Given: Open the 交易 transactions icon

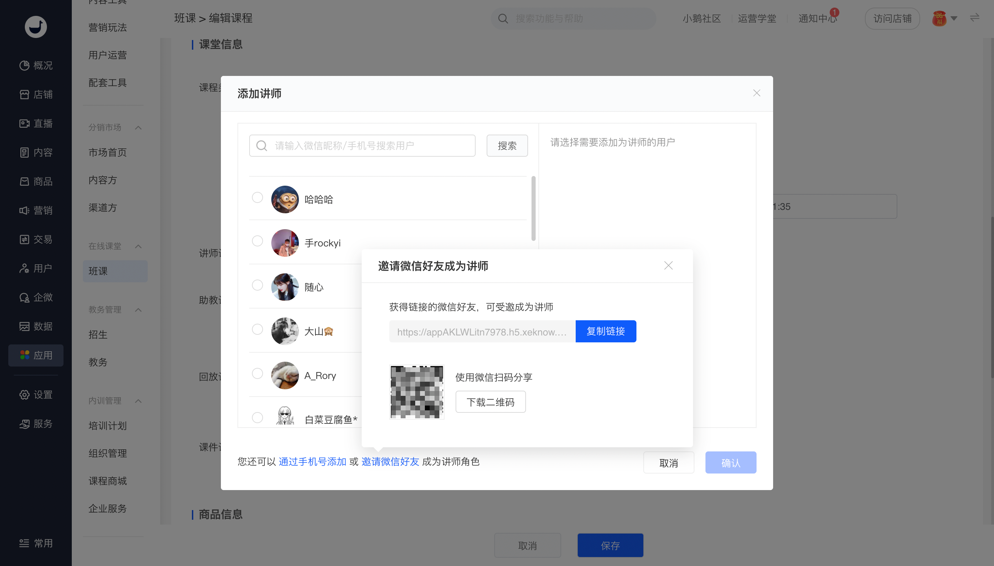Looking at the screenshot, I should pos(24,240).
